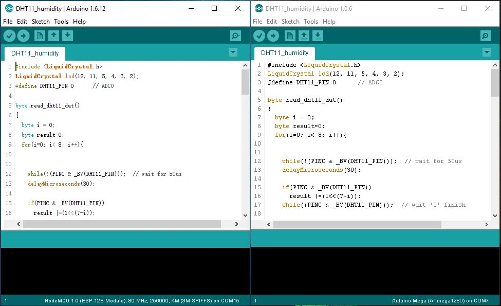Open Serial Monitor in Arduino 1.0.6 window
This screenshot has height=306, width=501.
coord(486,36)
